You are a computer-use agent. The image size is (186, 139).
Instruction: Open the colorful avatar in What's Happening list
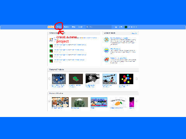coord(51,40)
